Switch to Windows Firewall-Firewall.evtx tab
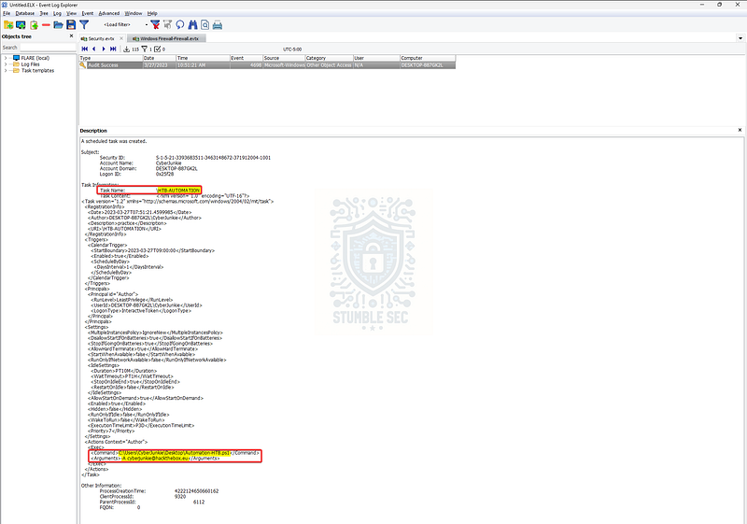The width and height of the screenshot is (747, 524). pos(167,38)
